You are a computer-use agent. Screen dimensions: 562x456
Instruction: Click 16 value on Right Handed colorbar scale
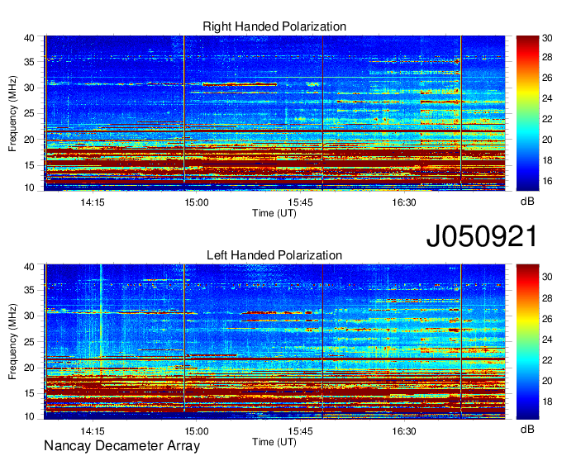pyautogui.click(x=547, y=181)
